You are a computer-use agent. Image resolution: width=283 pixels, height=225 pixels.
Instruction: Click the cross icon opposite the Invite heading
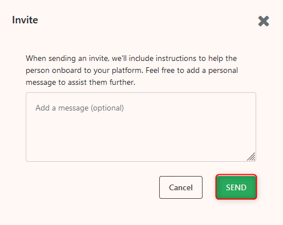(264, 21)
